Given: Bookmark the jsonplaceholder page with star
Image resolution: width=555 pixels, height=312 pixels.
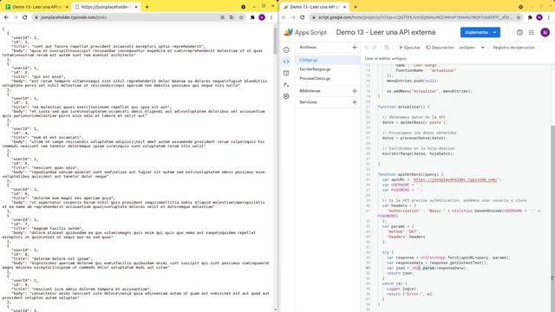Looking at the screenshot, I should coord(241,17).
